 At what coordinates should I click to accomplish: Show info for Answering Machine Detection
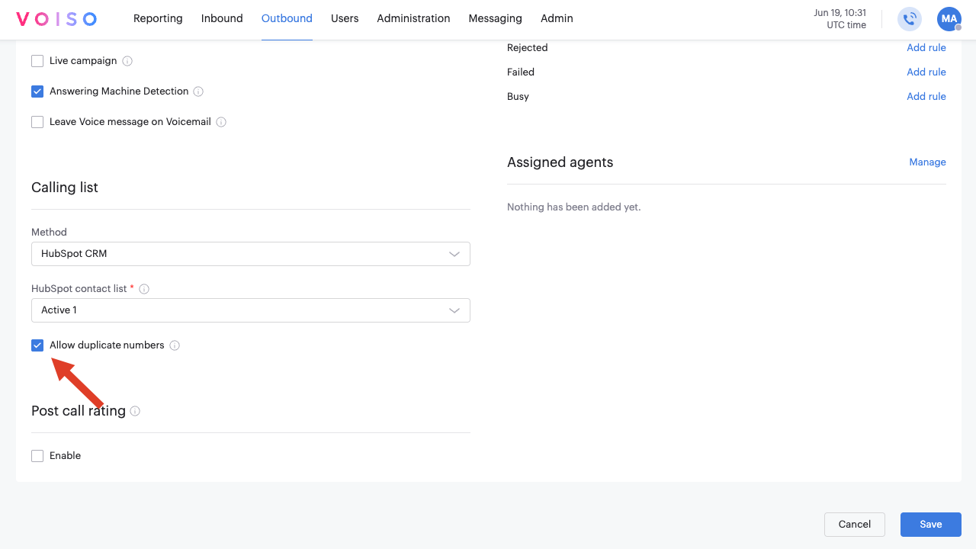point(198,91)
